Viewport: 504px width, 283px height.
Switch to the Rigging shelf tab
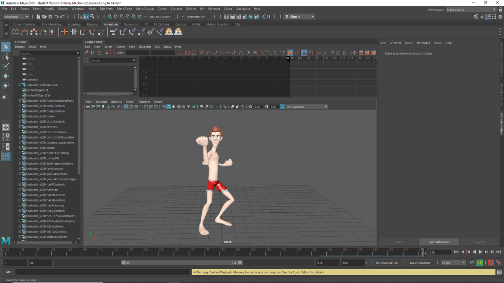[x=92, y=24]
